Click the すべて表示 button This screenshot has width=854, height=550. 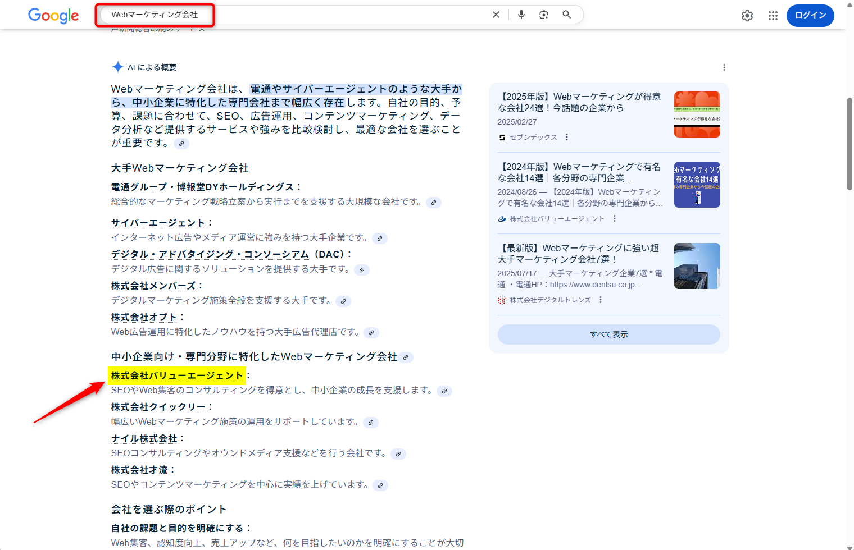[608, 334]
